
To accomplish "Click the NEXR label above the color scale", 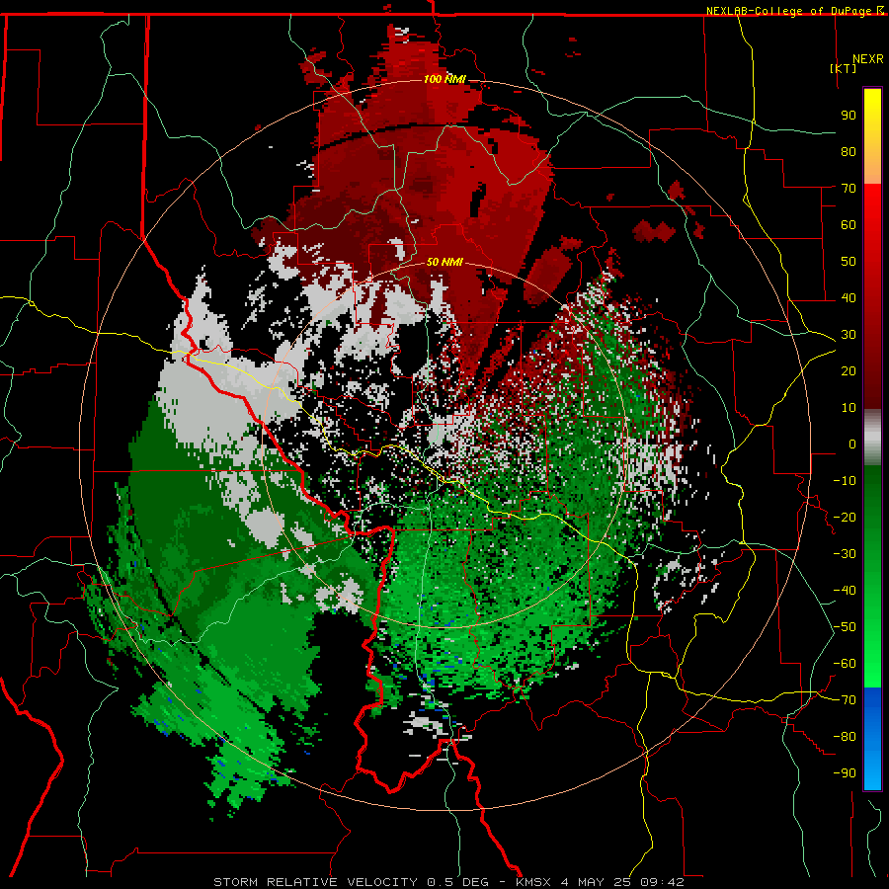I will [x=867, y=59].
